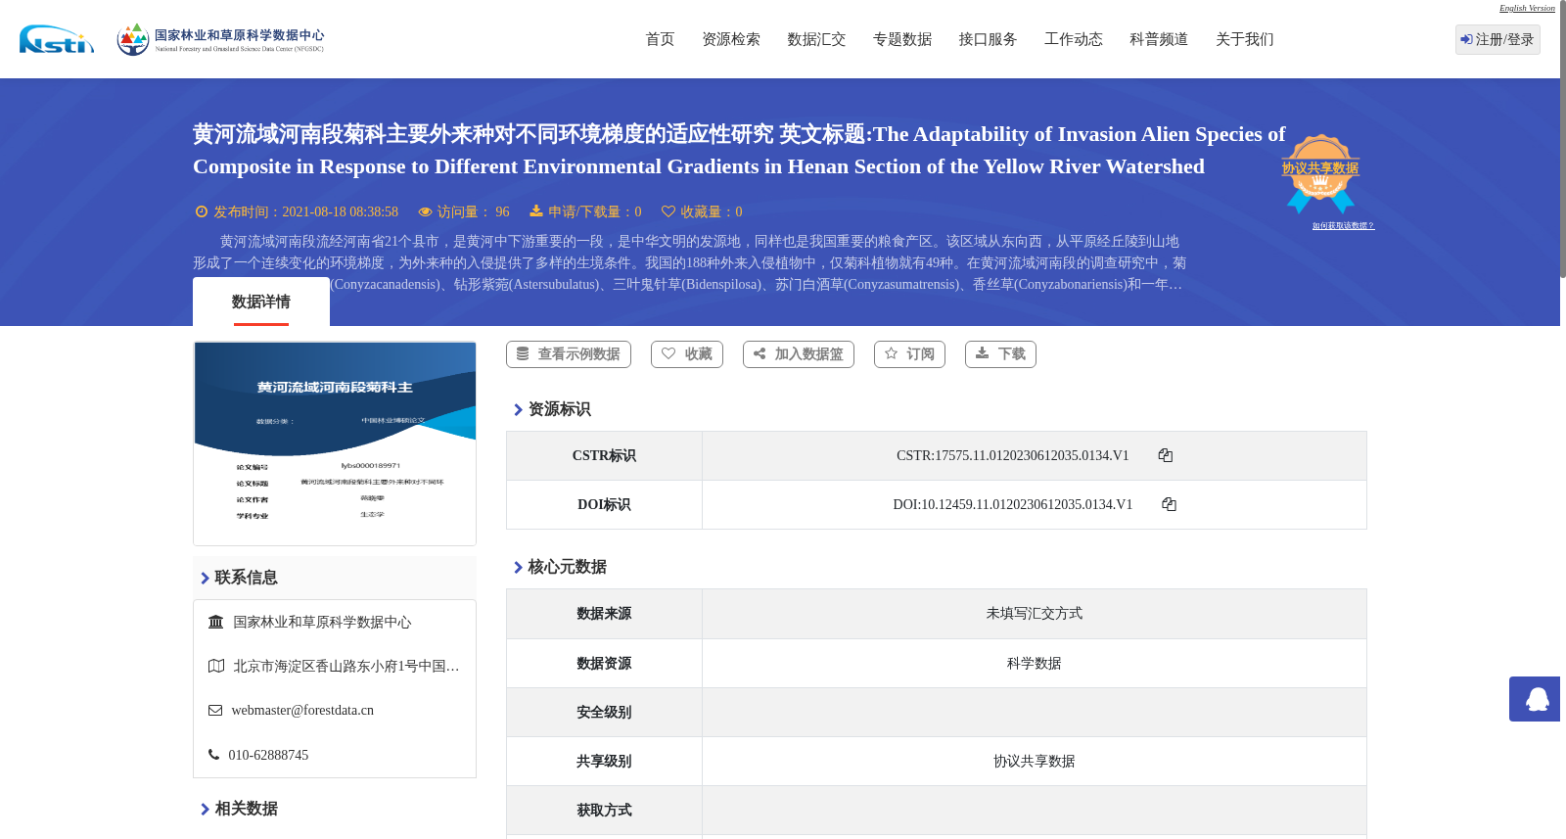Viewport: 1566px width, 839px height.
Task: Click the 协议共享数据 badge
Action: [x=1320, y=173]
